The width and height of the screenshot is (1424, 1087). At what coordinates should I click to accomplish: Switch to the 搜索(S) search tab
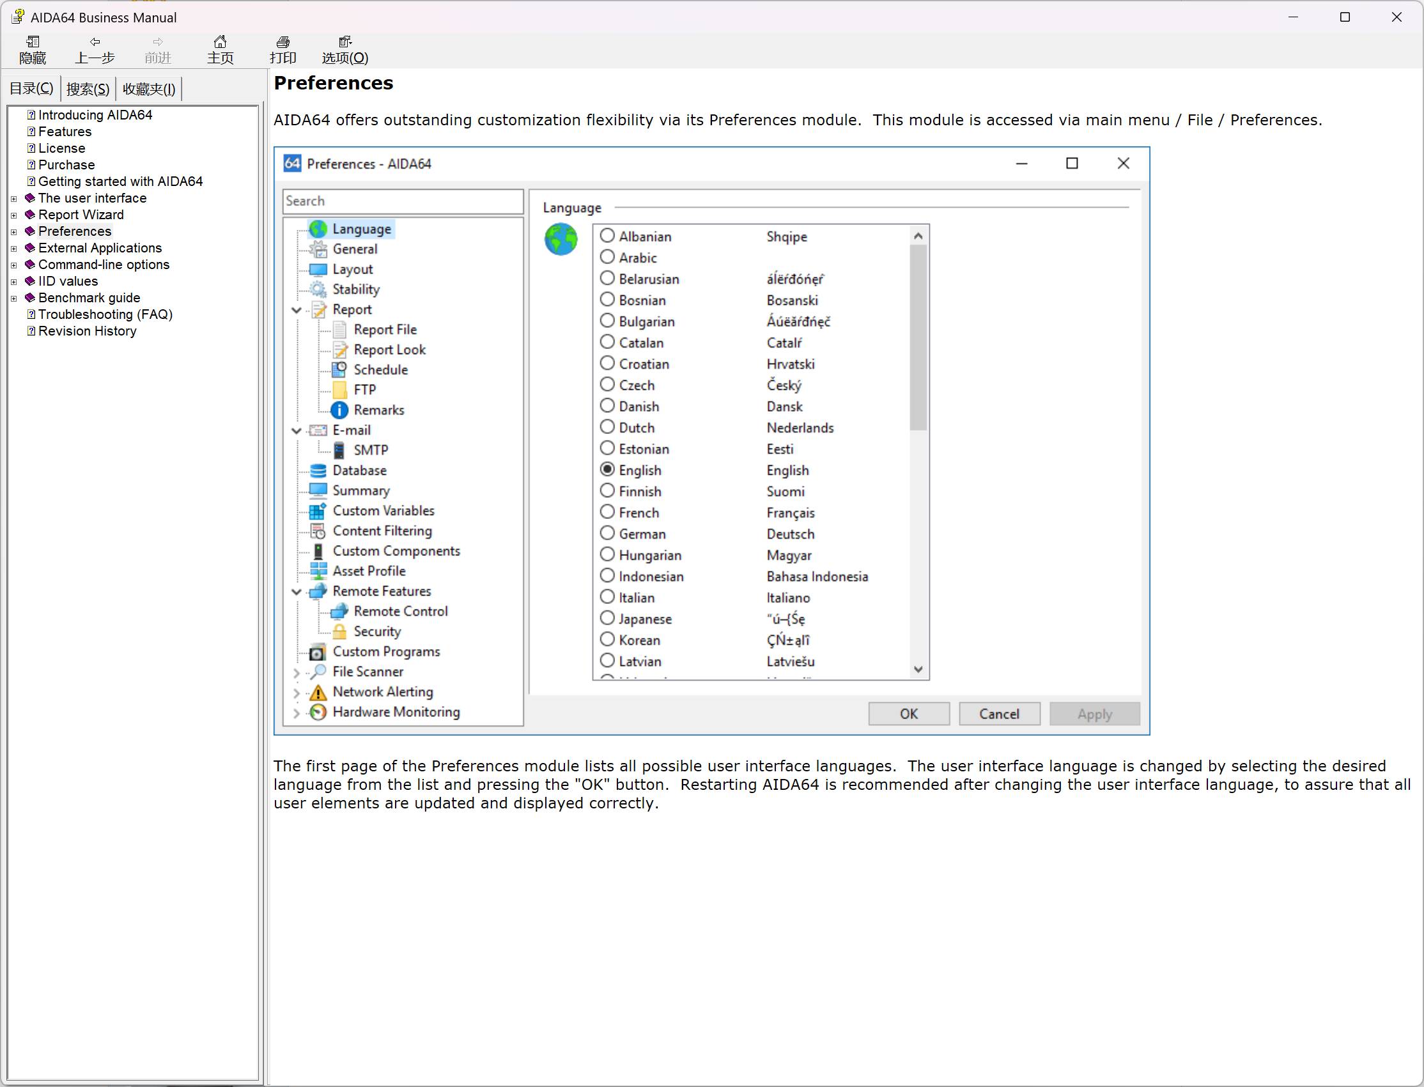88,89
